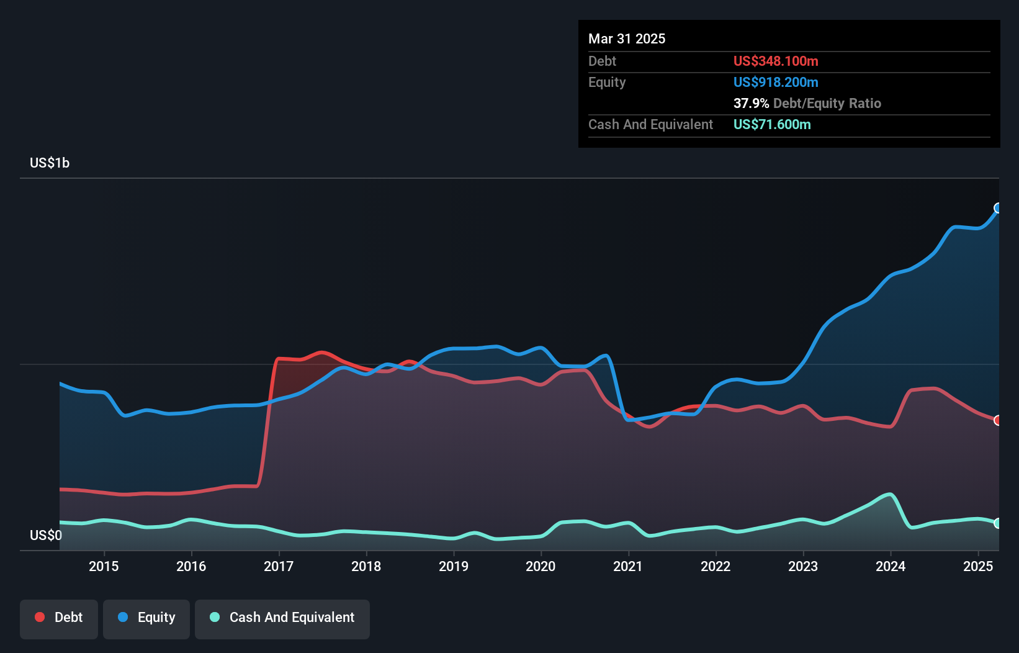Click the Mar 31 2025 tooltip date
Image resolution: width=1019 pixels, height=653 pixels.
coord(627,38)
